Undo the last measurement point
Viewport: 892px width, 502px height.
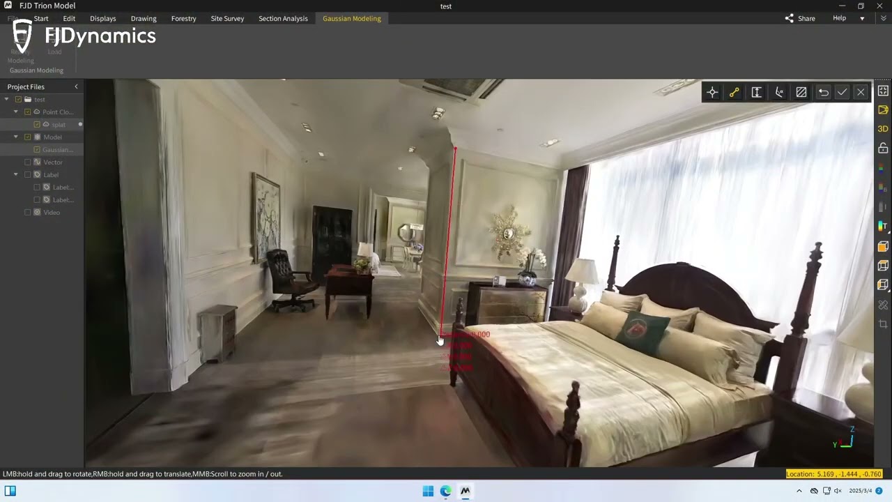(824, 92)
